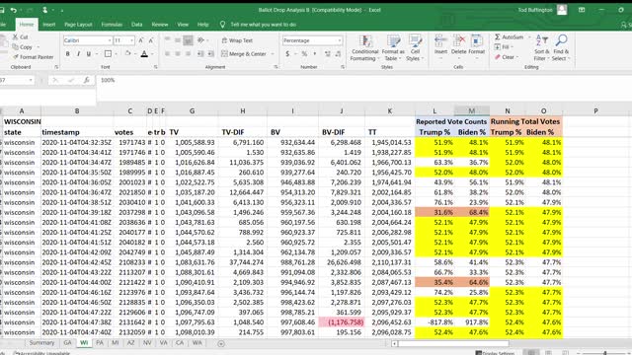The height and width of the screenshot is (355, 632).
Task: Select column G header
Action: (192, 110)
